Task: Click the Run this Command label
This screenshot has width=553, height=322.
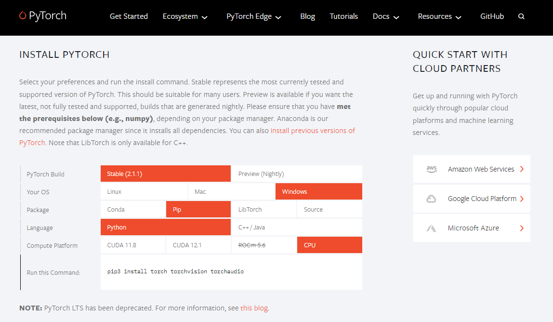Action: 53,272
